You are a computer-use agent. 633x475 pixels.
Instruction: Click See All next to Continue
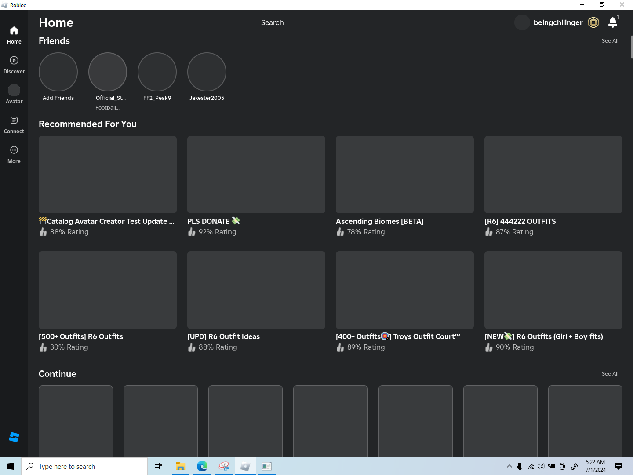point(610,374)
